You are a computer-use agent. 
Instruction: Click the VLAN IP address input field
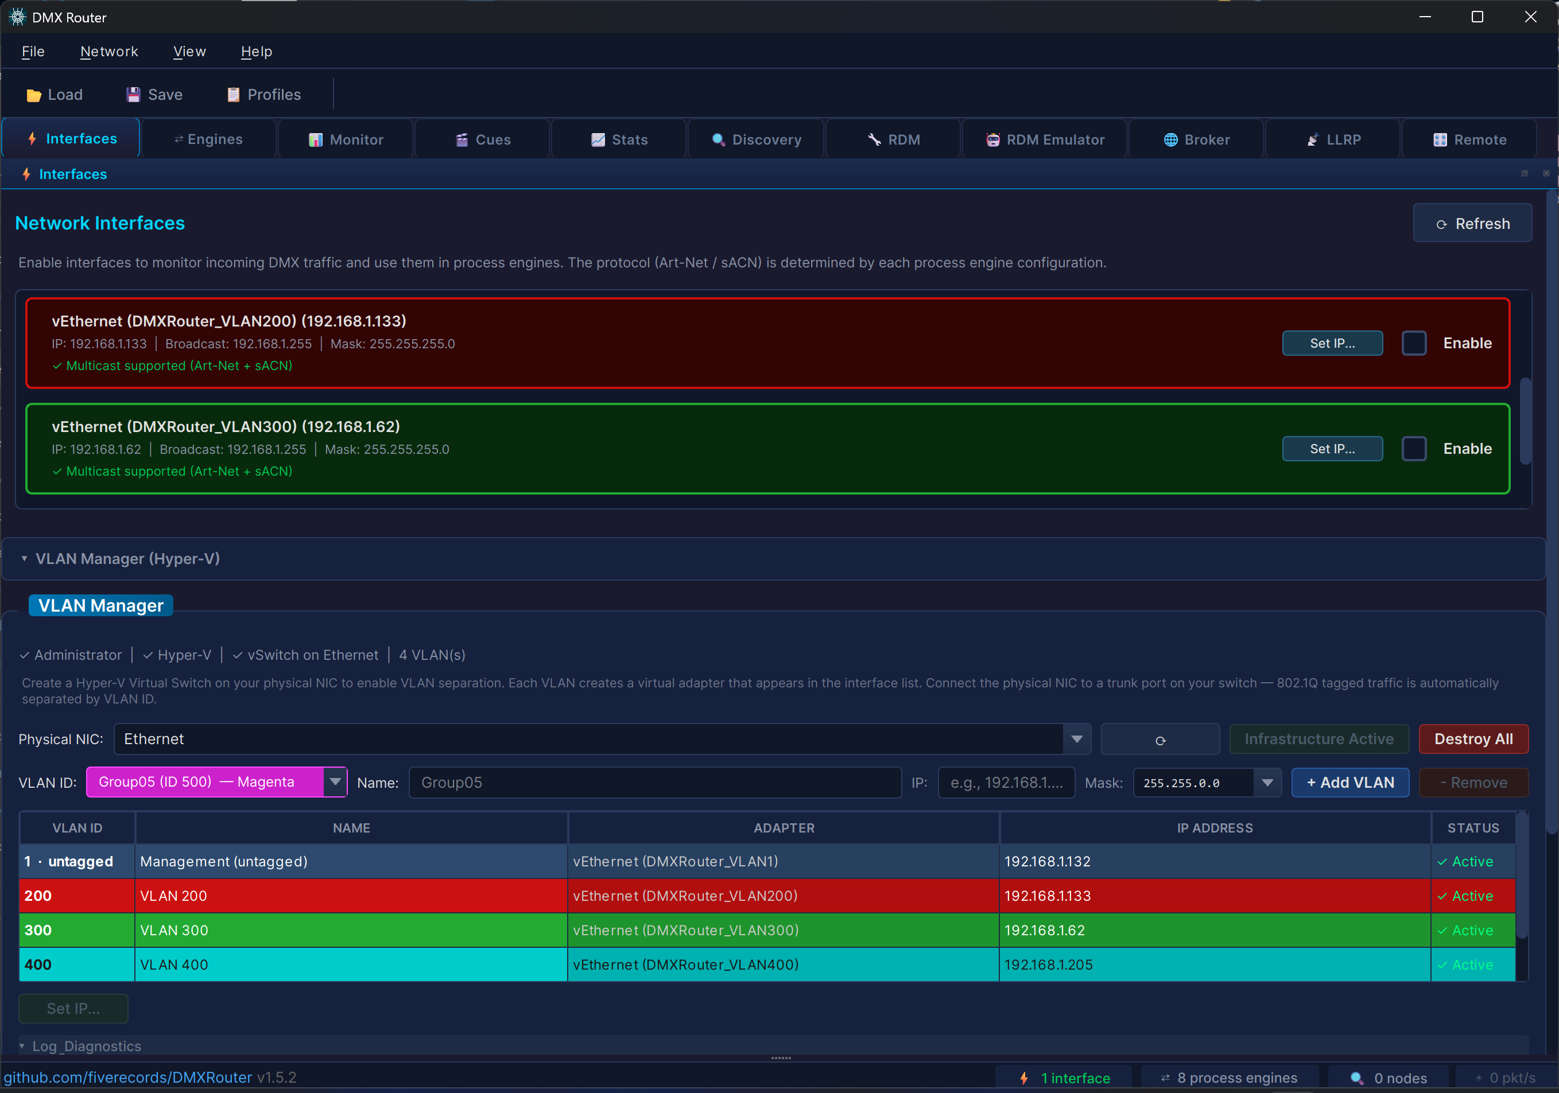[1006, 783]
